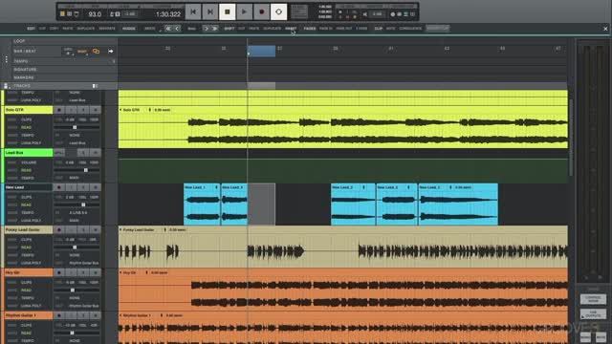Click the TRACKS section header
612x344 pixels.
(22, 86)
